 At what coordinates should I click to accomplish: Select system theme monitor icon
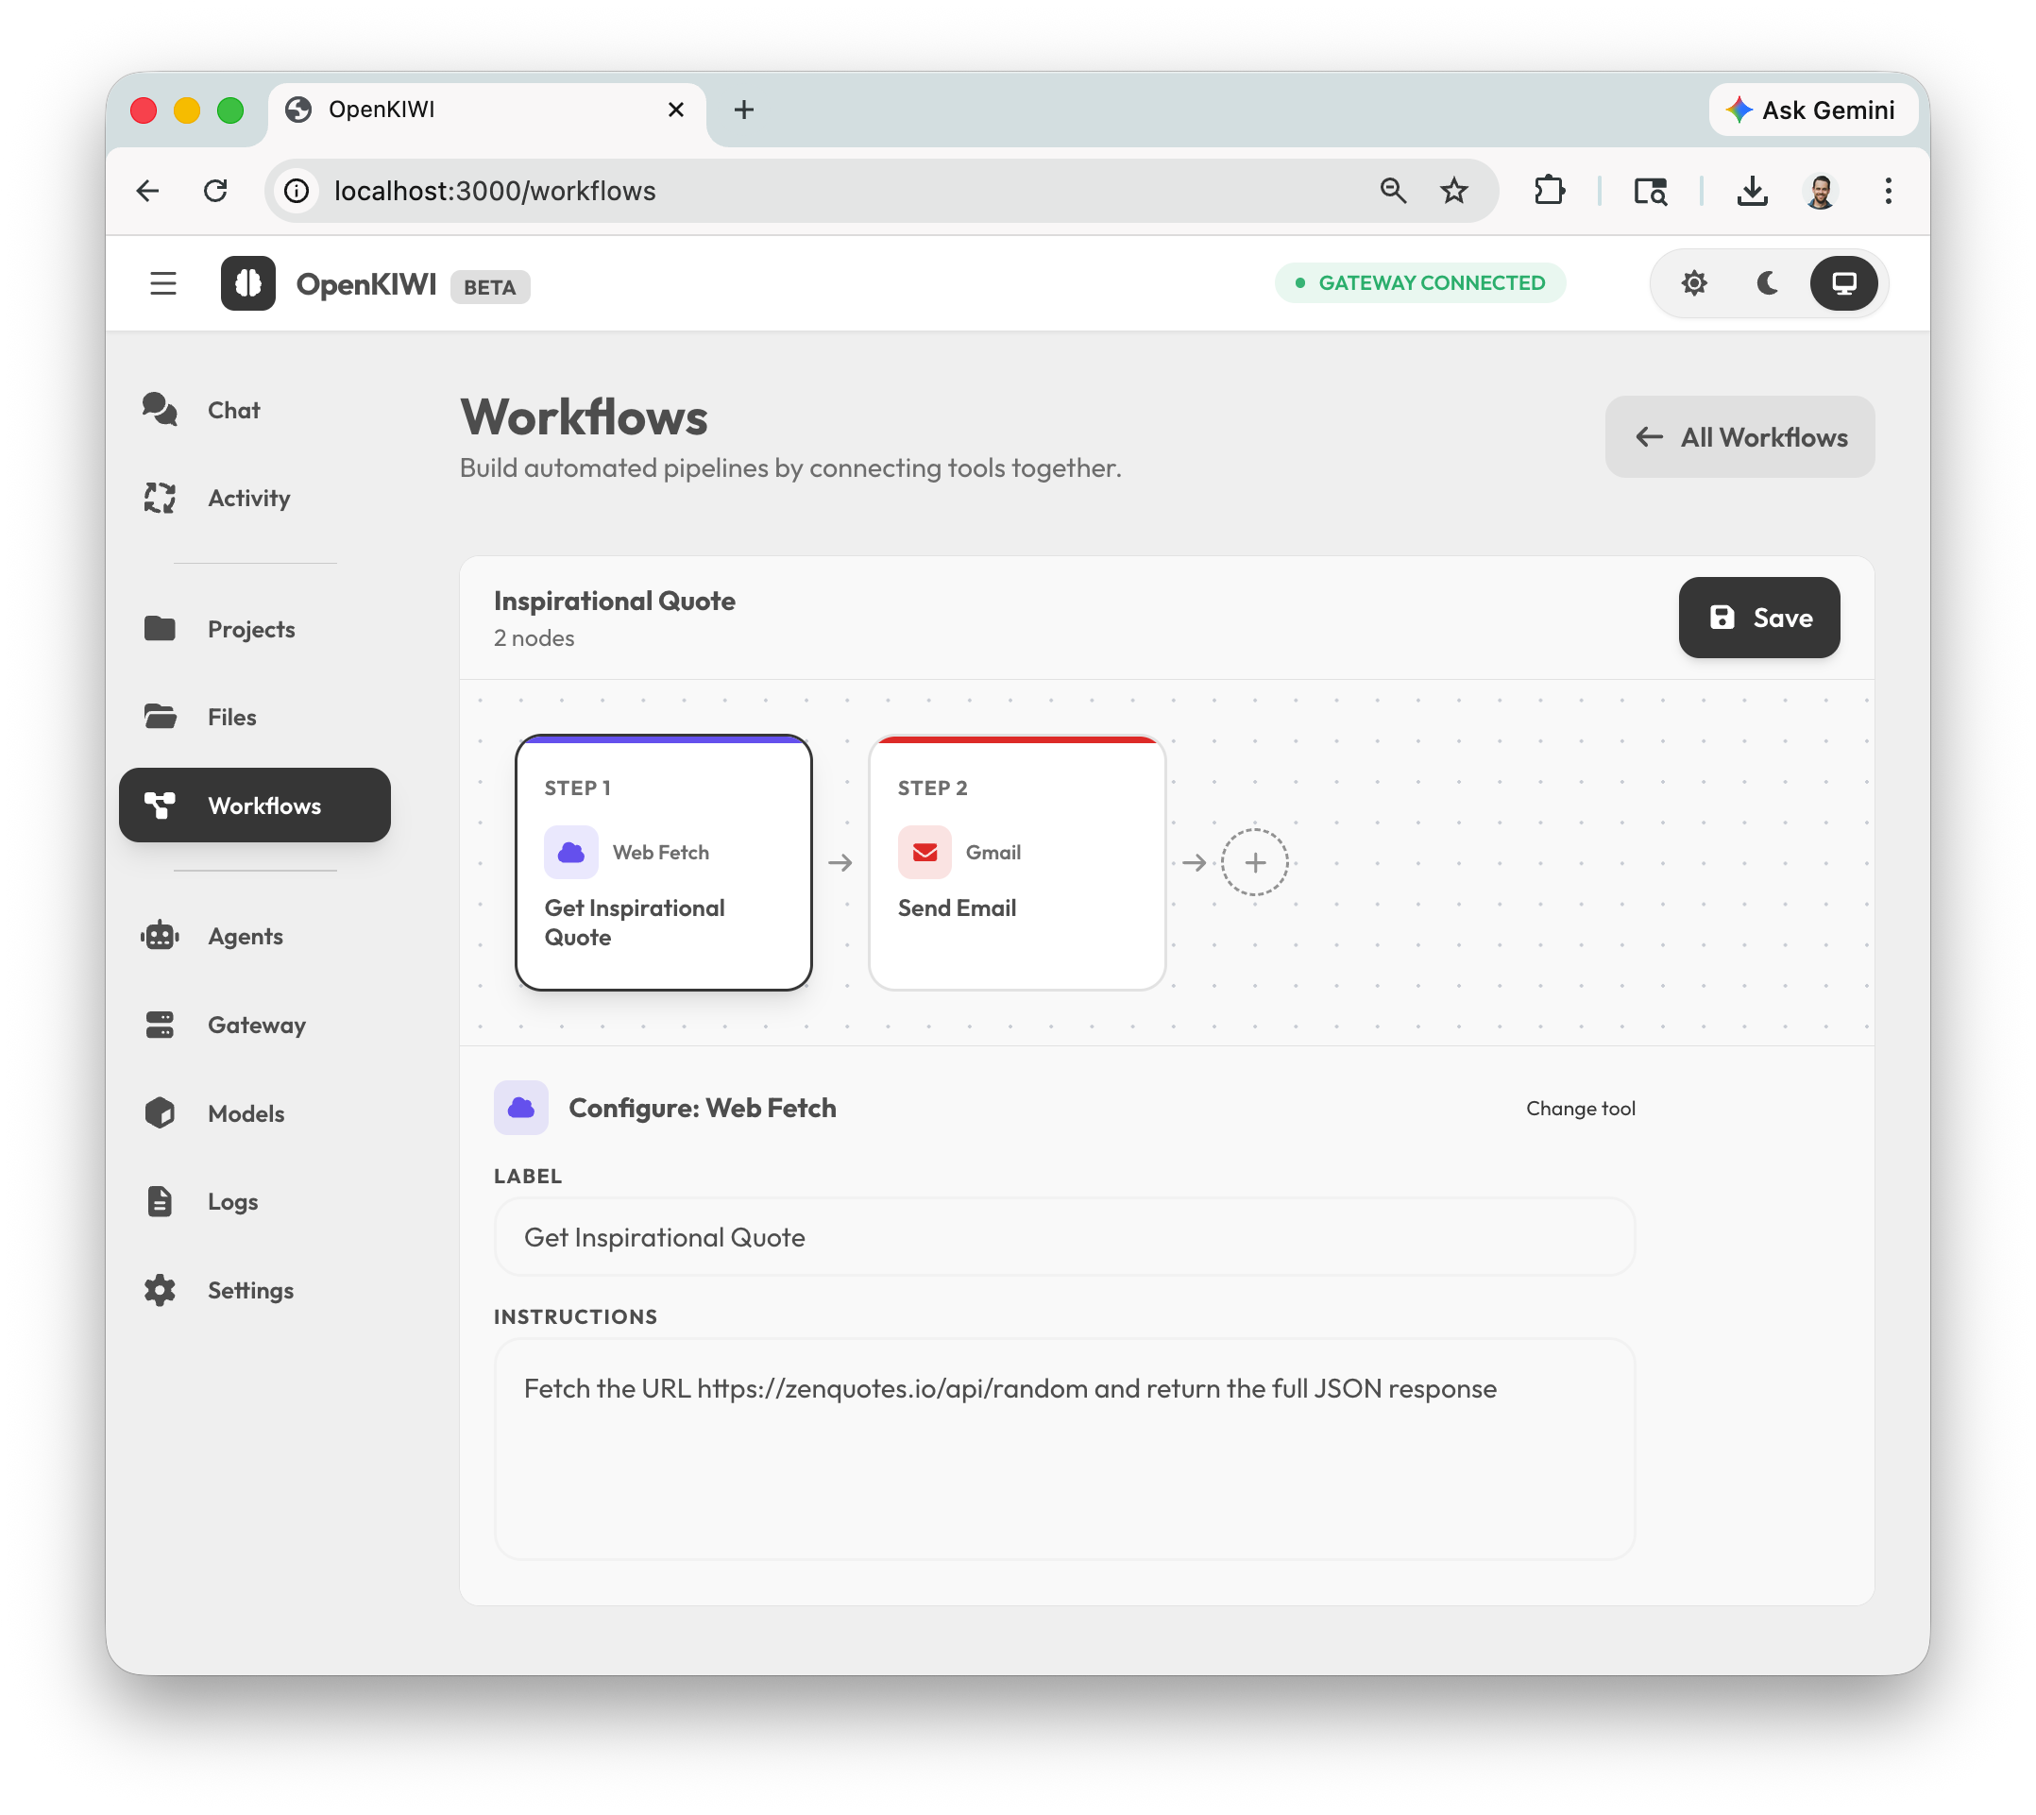1842,283
